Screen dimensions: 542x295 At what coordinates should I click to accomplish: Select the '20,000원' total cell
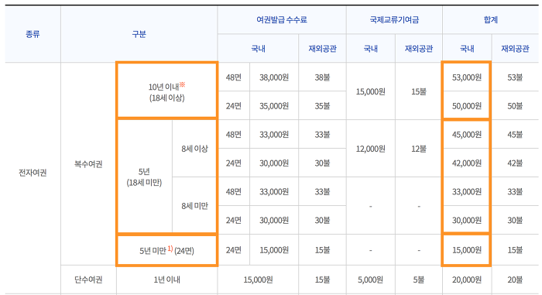[x=467, y=280]
